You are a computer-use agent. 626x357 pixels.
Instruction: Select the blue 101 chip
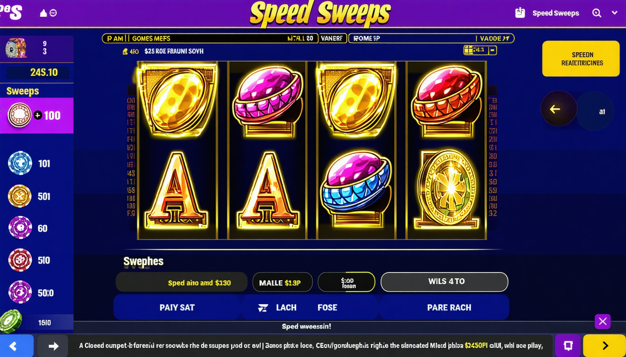click(x=20, y=163)
